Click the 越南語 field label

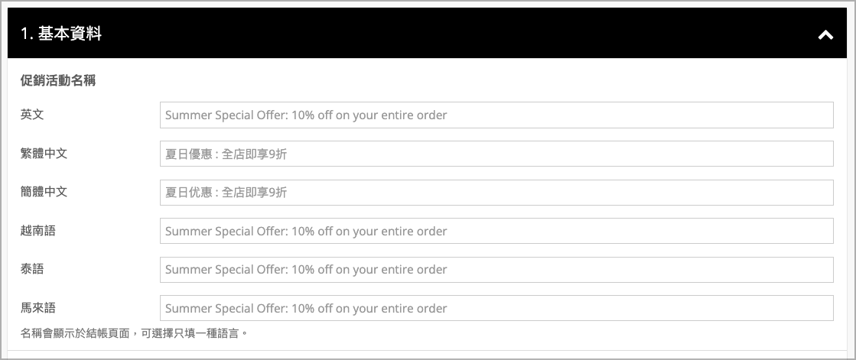tap(37, 230)
